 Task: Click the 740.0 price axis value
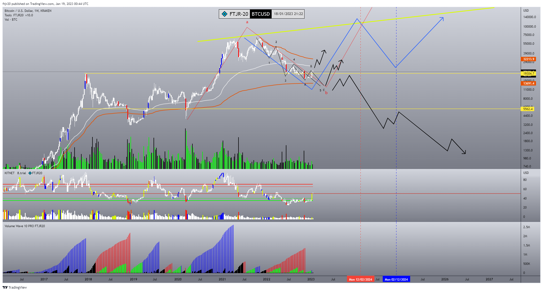point(527,166)
